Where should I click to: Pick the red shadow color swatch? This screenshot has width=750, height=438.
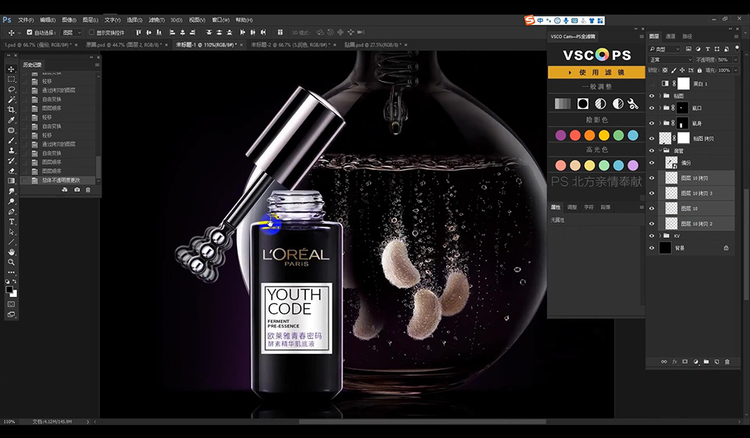click(575, 136)
